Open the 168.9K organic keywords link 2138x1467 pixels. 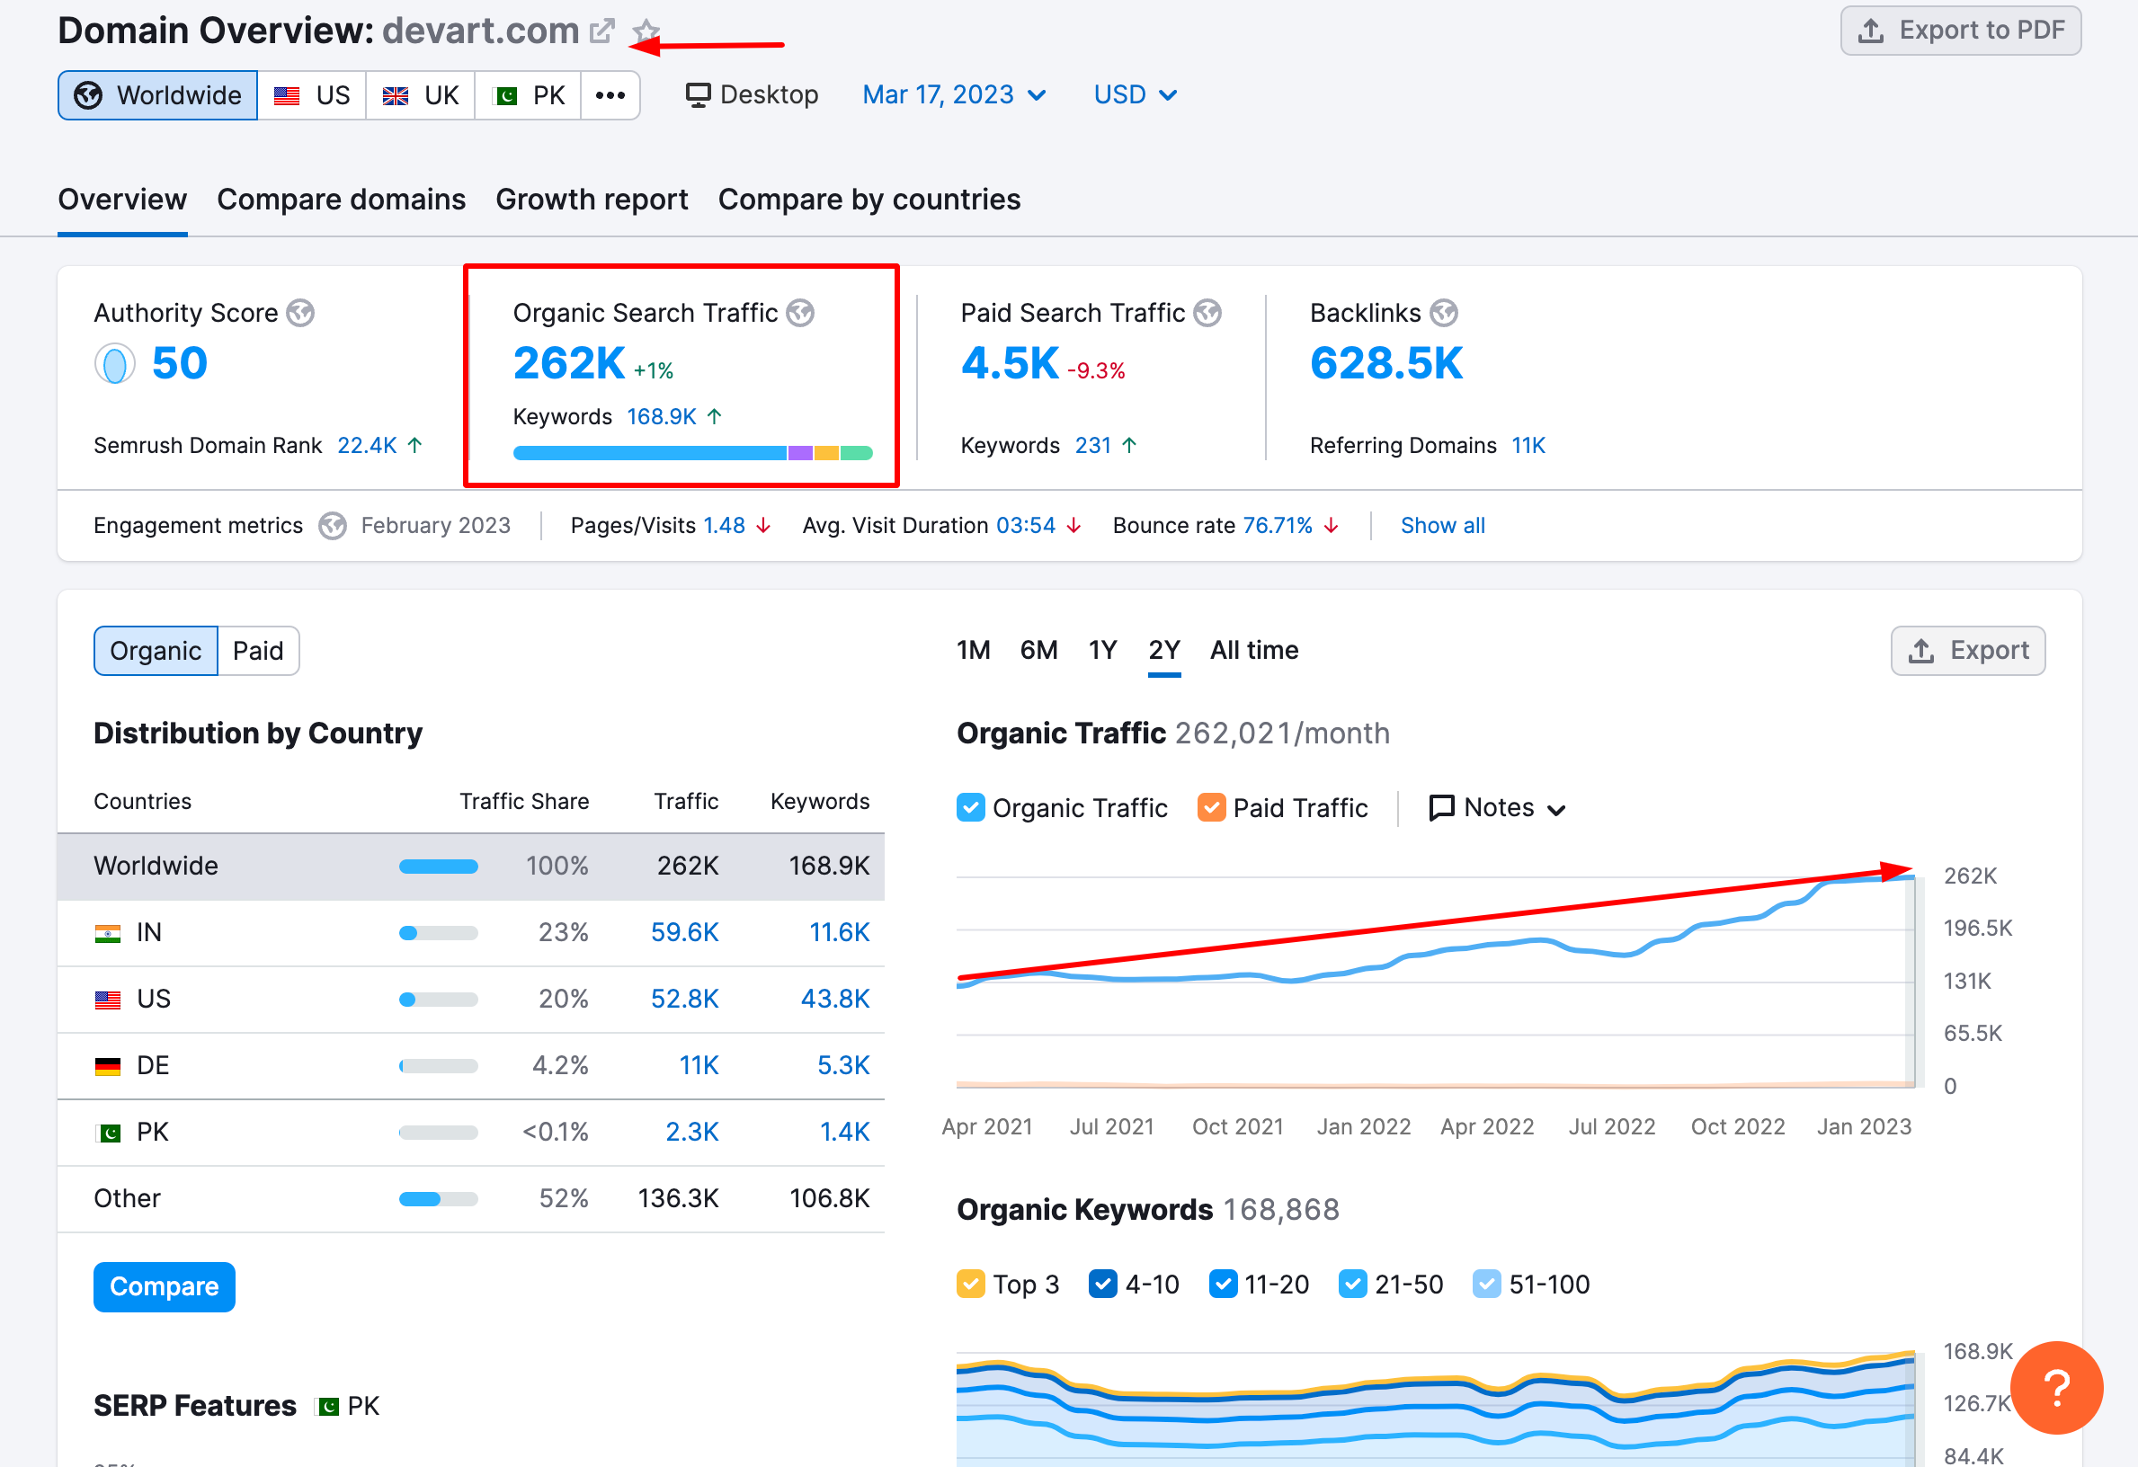tap(662, 418)
